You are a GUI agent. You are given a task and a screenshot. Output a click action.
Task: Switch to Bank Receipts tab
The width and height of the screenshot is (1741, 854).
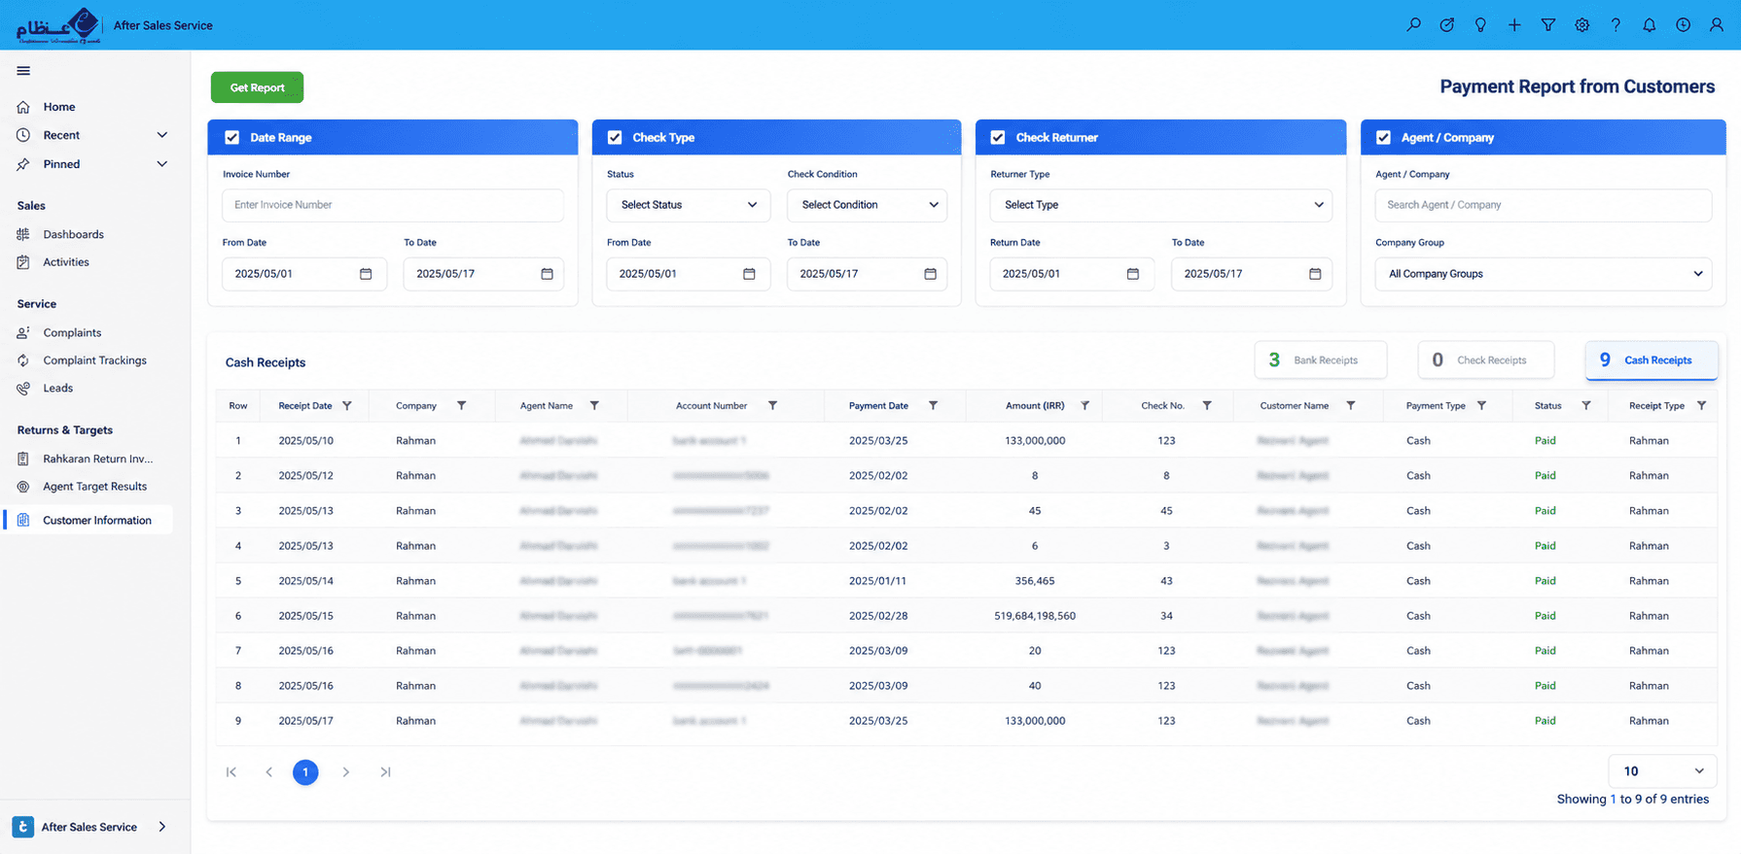coord(1321,360)
